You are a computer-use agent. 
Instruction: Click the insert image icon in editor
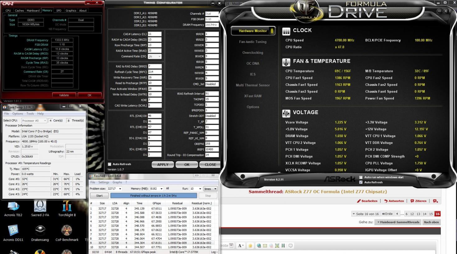[x=277, y=246]
